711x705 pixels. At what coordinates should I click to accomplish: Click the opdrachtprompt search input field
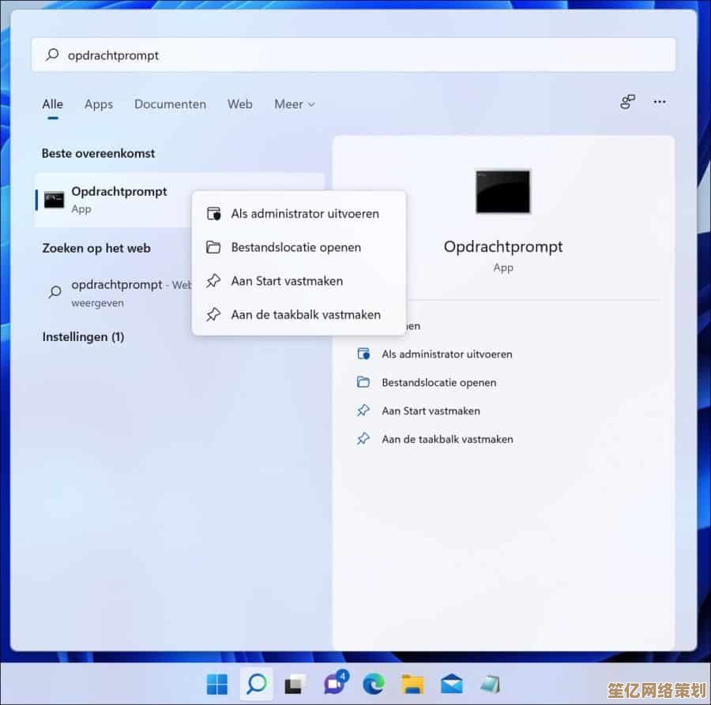pos(353,54)
